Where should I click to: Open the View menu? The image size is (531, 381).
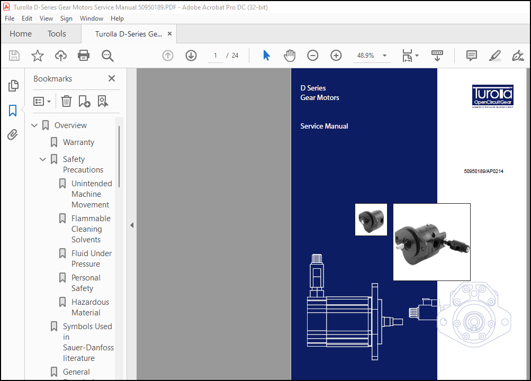click(46, 19)
